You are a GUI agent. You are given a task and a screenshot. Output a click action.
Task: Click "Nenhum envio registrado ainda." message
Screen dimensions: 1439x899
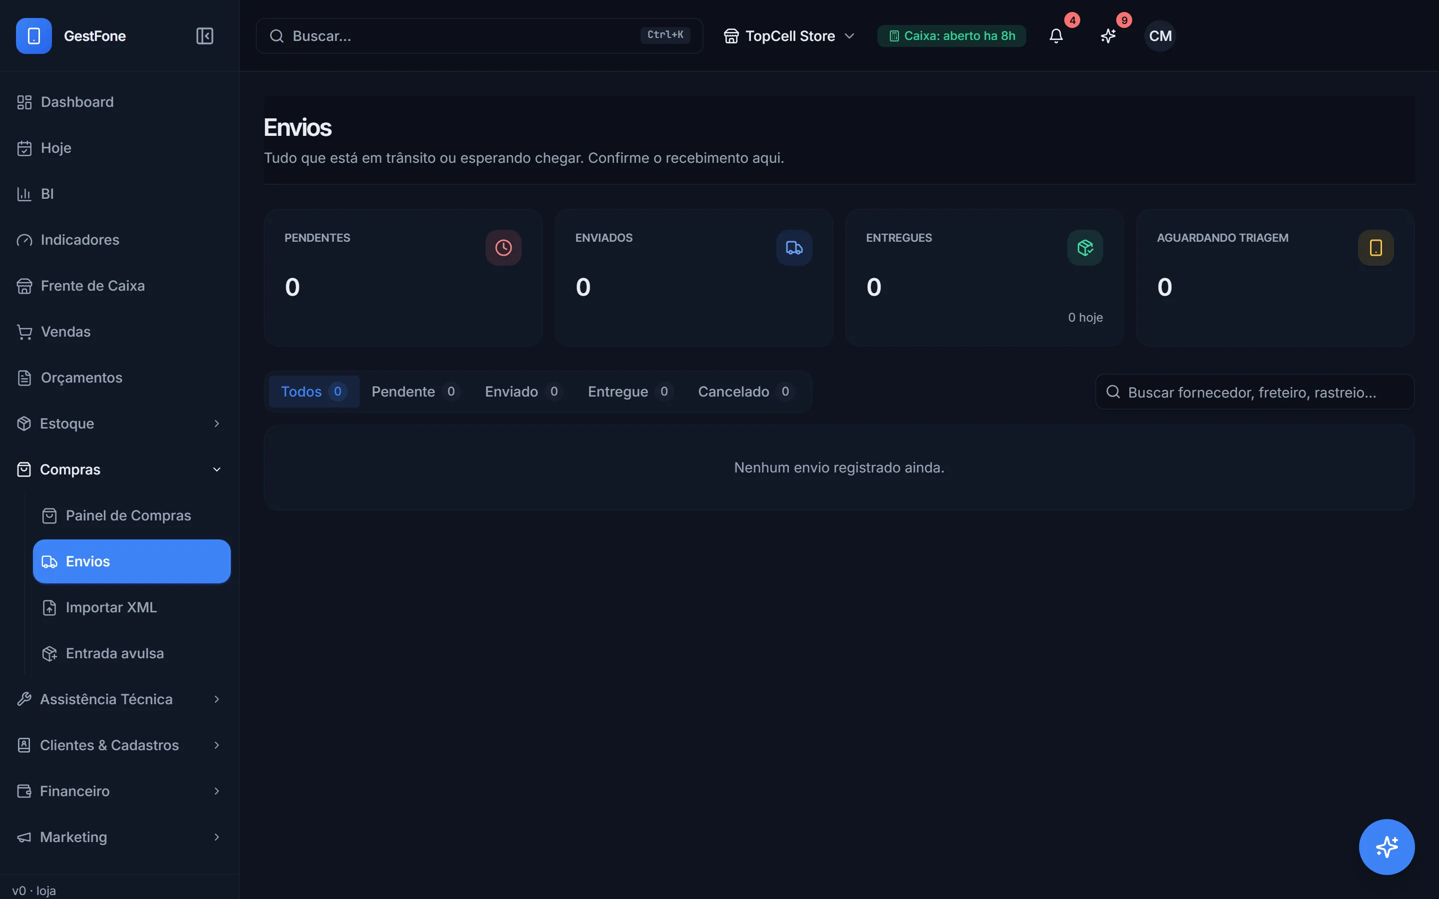tap(839, 467)
